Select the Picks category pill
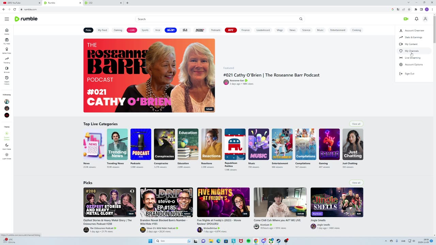This screenshot has height=245, width=436. 88,30
